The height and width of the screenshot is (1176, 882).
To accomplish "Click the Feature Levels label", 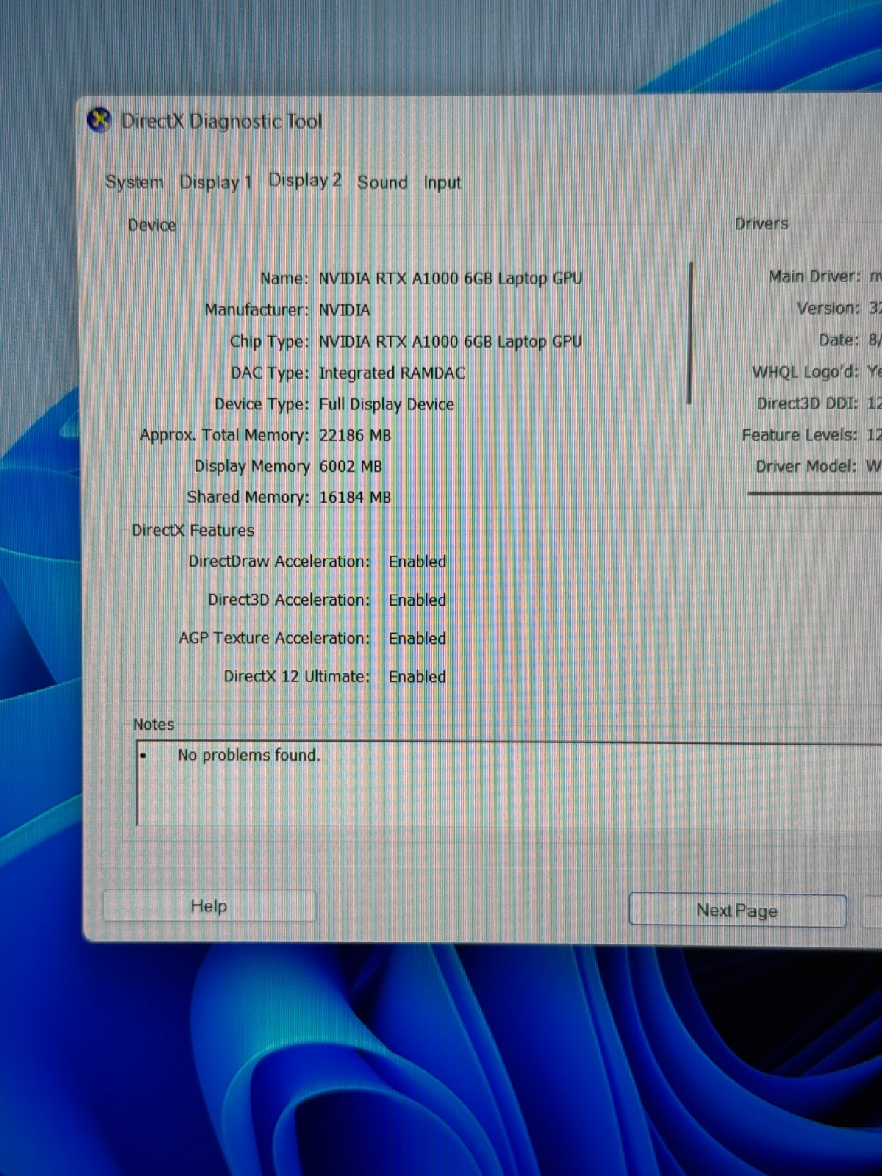I will tap(800, 435).
